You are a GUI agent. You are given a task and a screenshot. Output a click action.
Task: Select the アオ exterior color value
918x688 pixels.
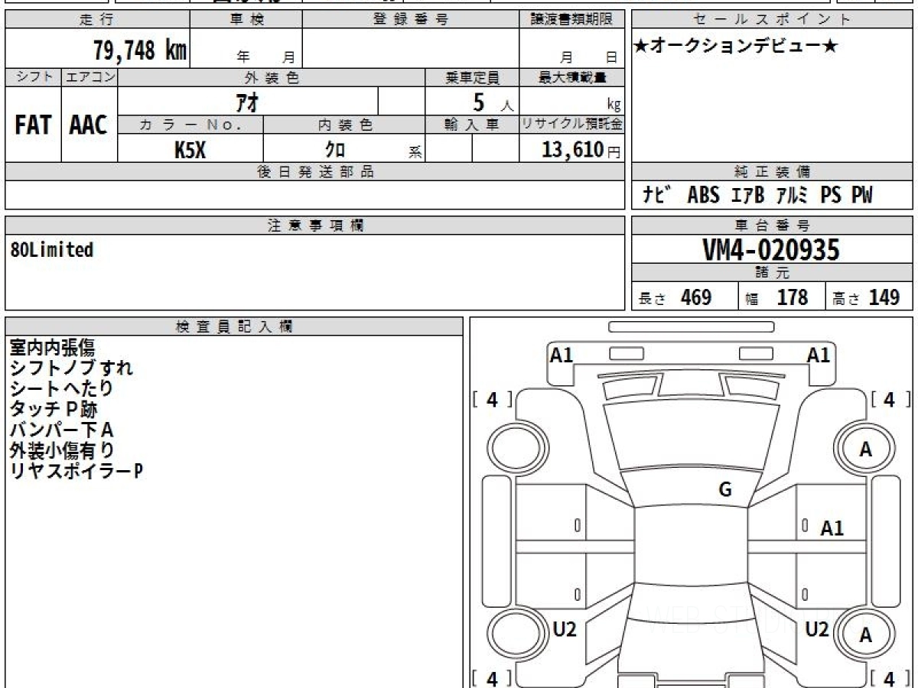click(x=248, y=102)
